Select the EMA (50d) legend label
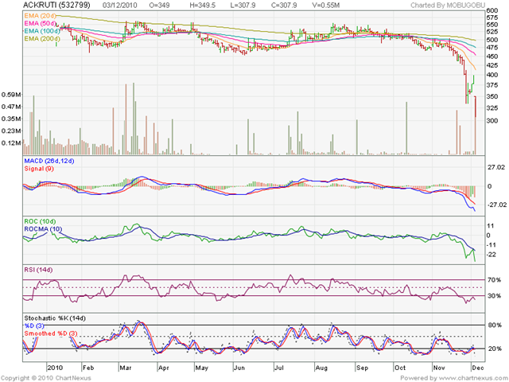Screen dimensions: 509x382 coord(40,23)
